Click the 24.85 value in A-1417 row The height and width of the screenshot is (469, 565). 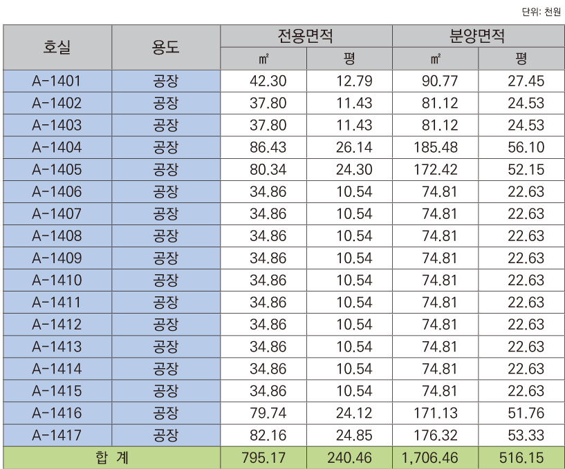(x=354, y=435)
